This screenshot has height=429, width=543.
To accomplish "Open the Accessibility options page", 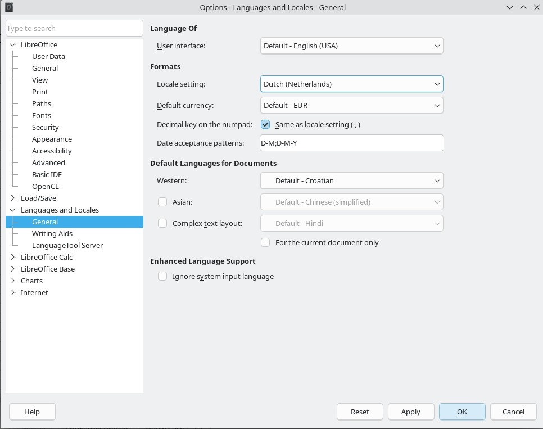I will pyautogui.click(x=52, y=151).
